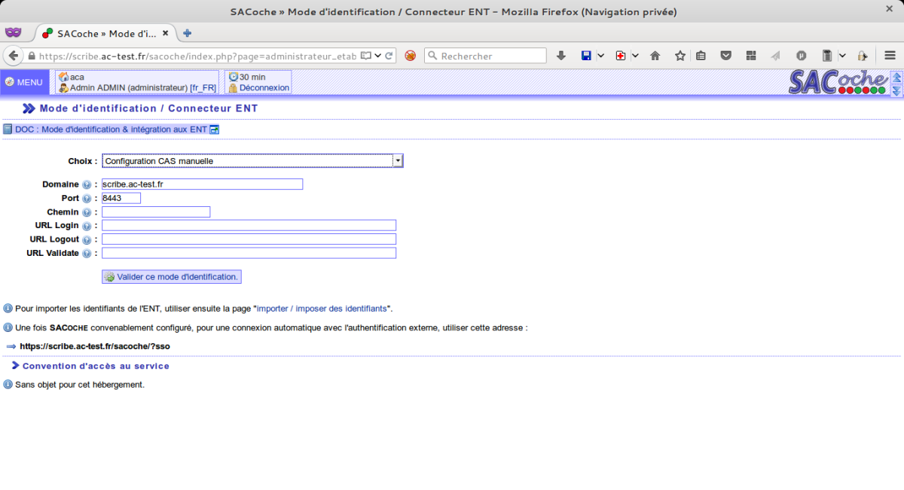Open dropdown arrow beside the floppy disk icon
The image size is (904, 490).
(600, 56)
